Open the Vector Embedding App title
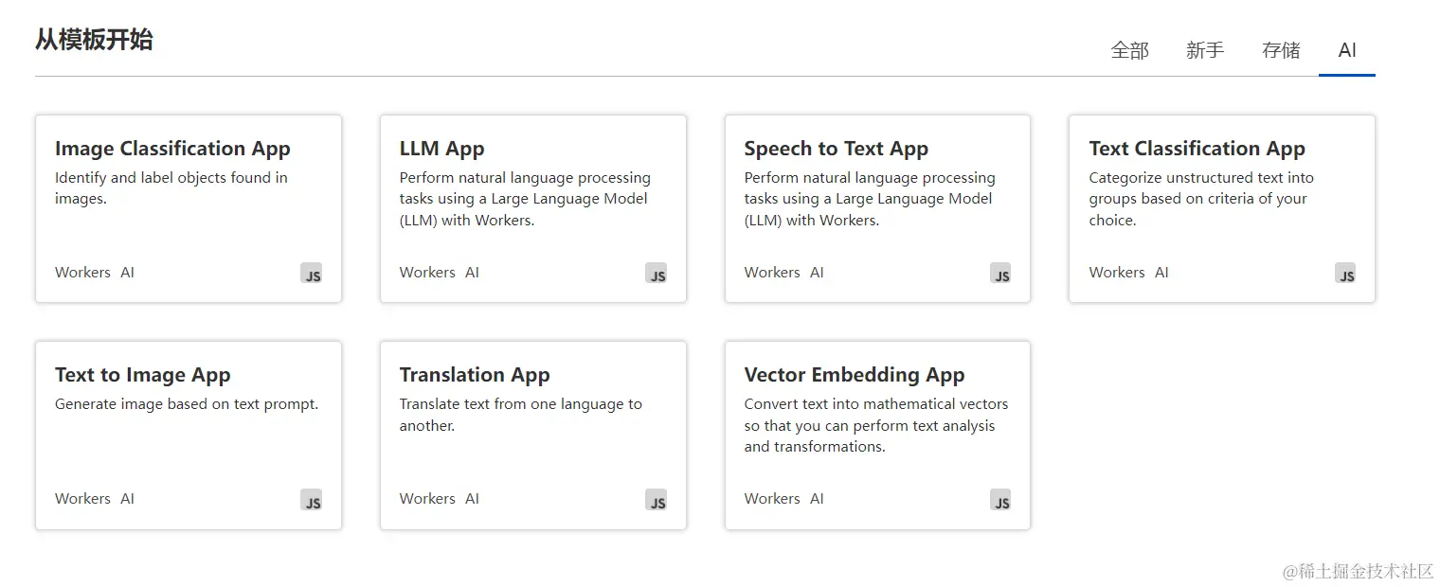1440x587 pixels. (855, 375)
